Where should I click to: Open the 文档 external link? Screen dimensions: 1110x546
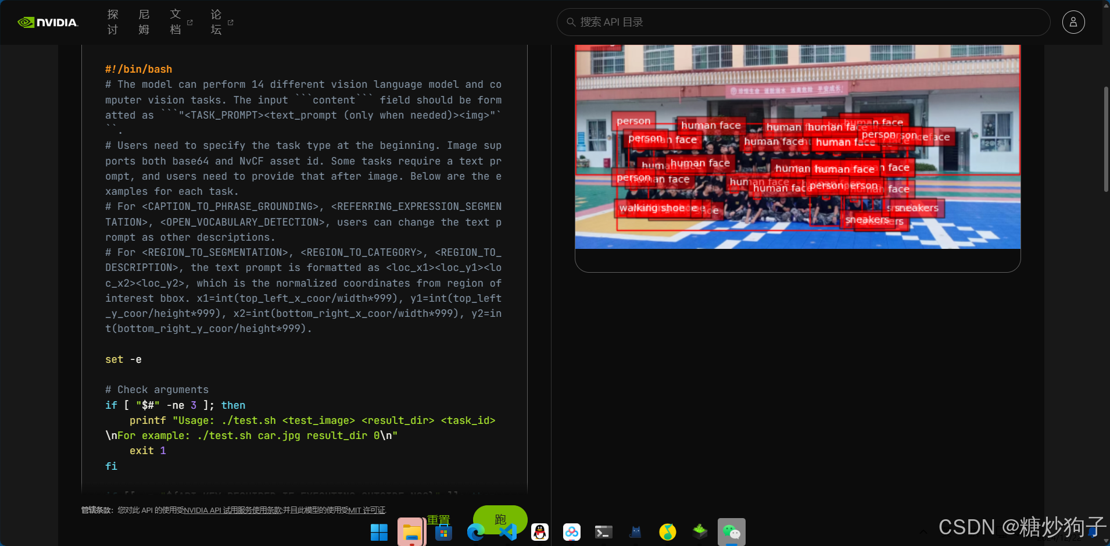tap(181, 22)
